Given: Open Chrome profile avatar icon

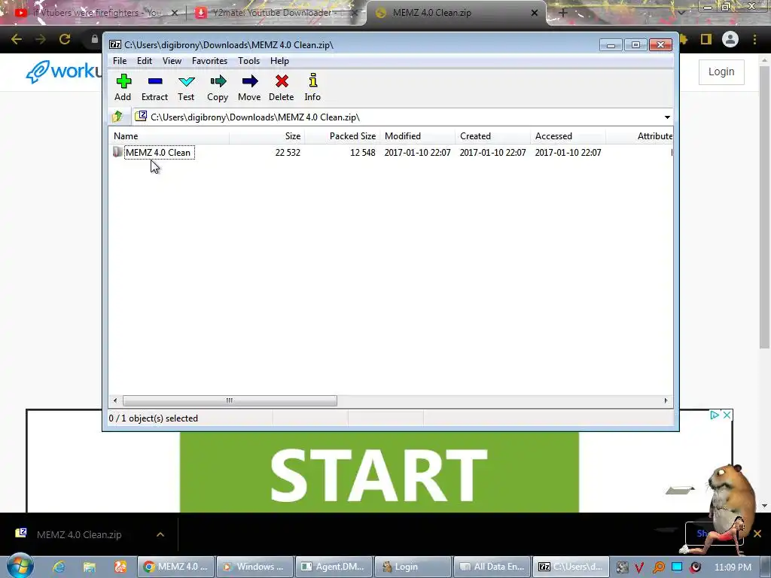Looking at the screenshot, I should click(x=730, y=39).
